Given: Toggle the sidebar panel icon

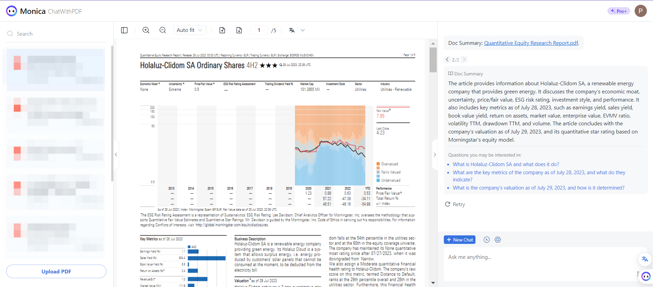Looking at the screenshot, I should [124, 30].
